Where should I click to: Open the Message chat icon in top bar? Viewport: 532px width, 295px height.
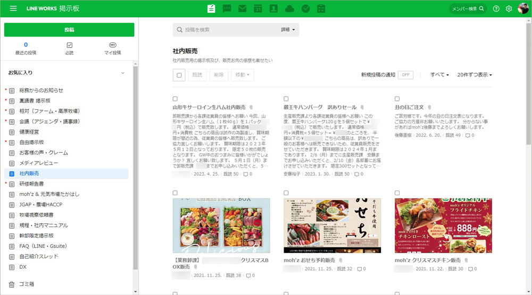pos(227,8)
